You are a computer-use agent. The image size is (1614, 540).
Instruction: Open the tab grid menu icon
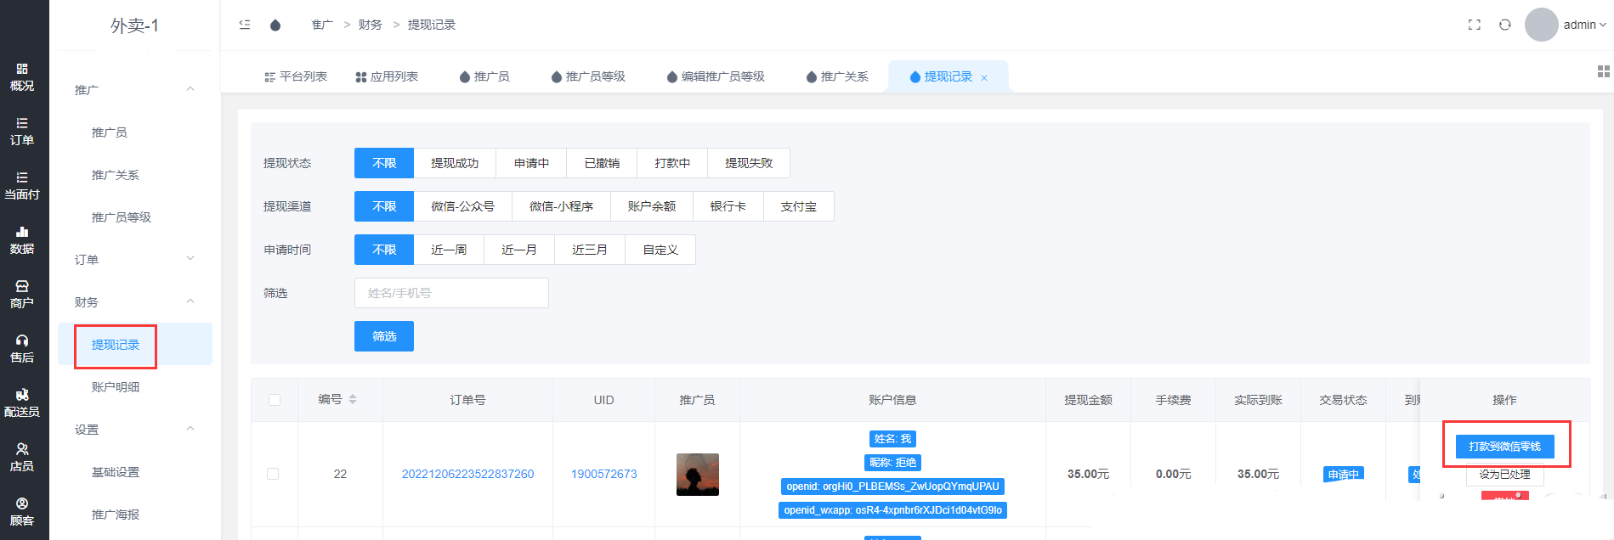click(1603, 71)
